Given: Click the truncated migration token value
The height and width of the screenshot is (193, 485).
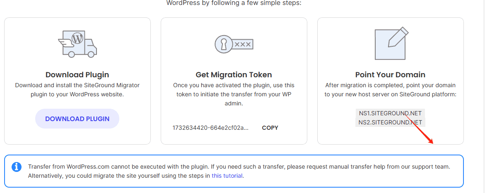Looking at the screenshot, I should click(x=210, y=128).
